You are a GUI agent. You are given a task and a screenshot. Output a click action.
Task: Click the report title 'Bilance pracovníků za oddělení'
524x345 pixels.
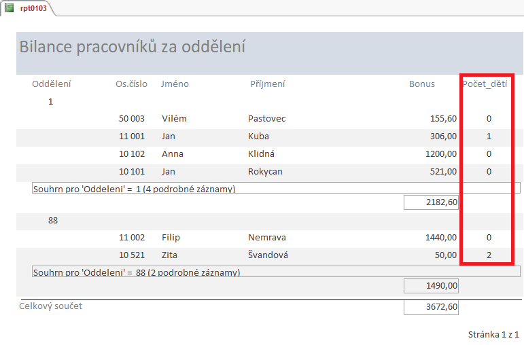coord(132,47)
